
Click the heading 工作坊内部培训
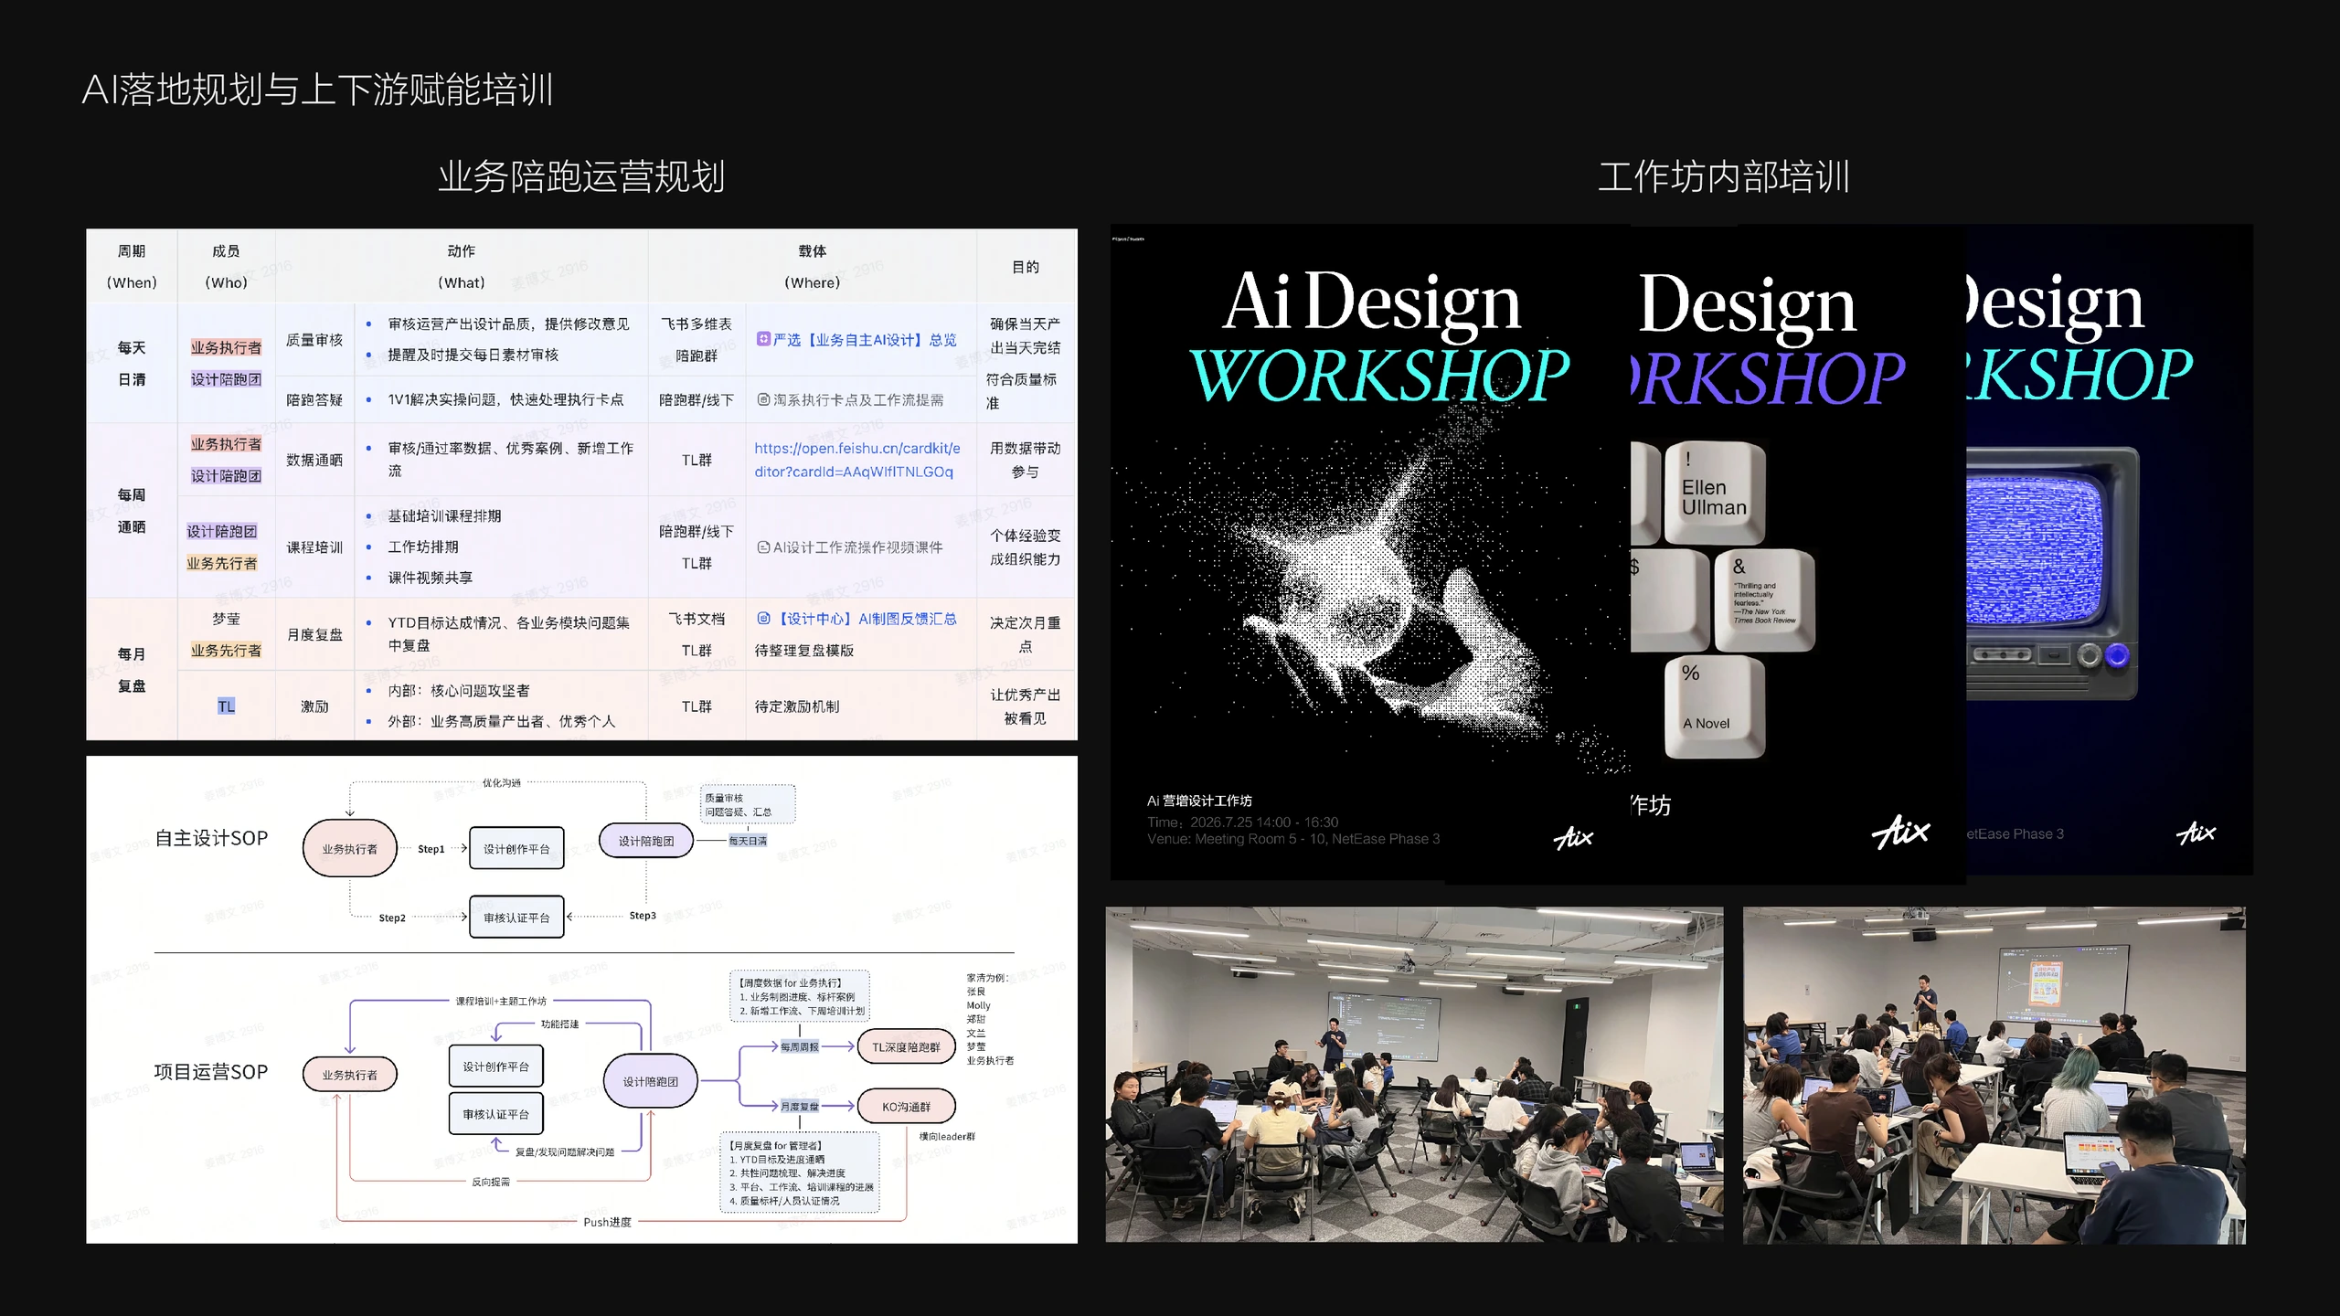click(x=1724, y=176)
